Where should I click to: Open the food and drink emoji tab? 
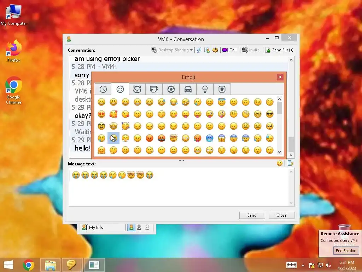point(154,89)
